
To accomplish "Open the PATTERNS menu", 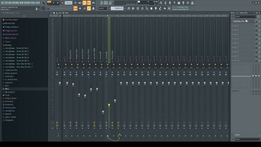I will tap(15, 3).
